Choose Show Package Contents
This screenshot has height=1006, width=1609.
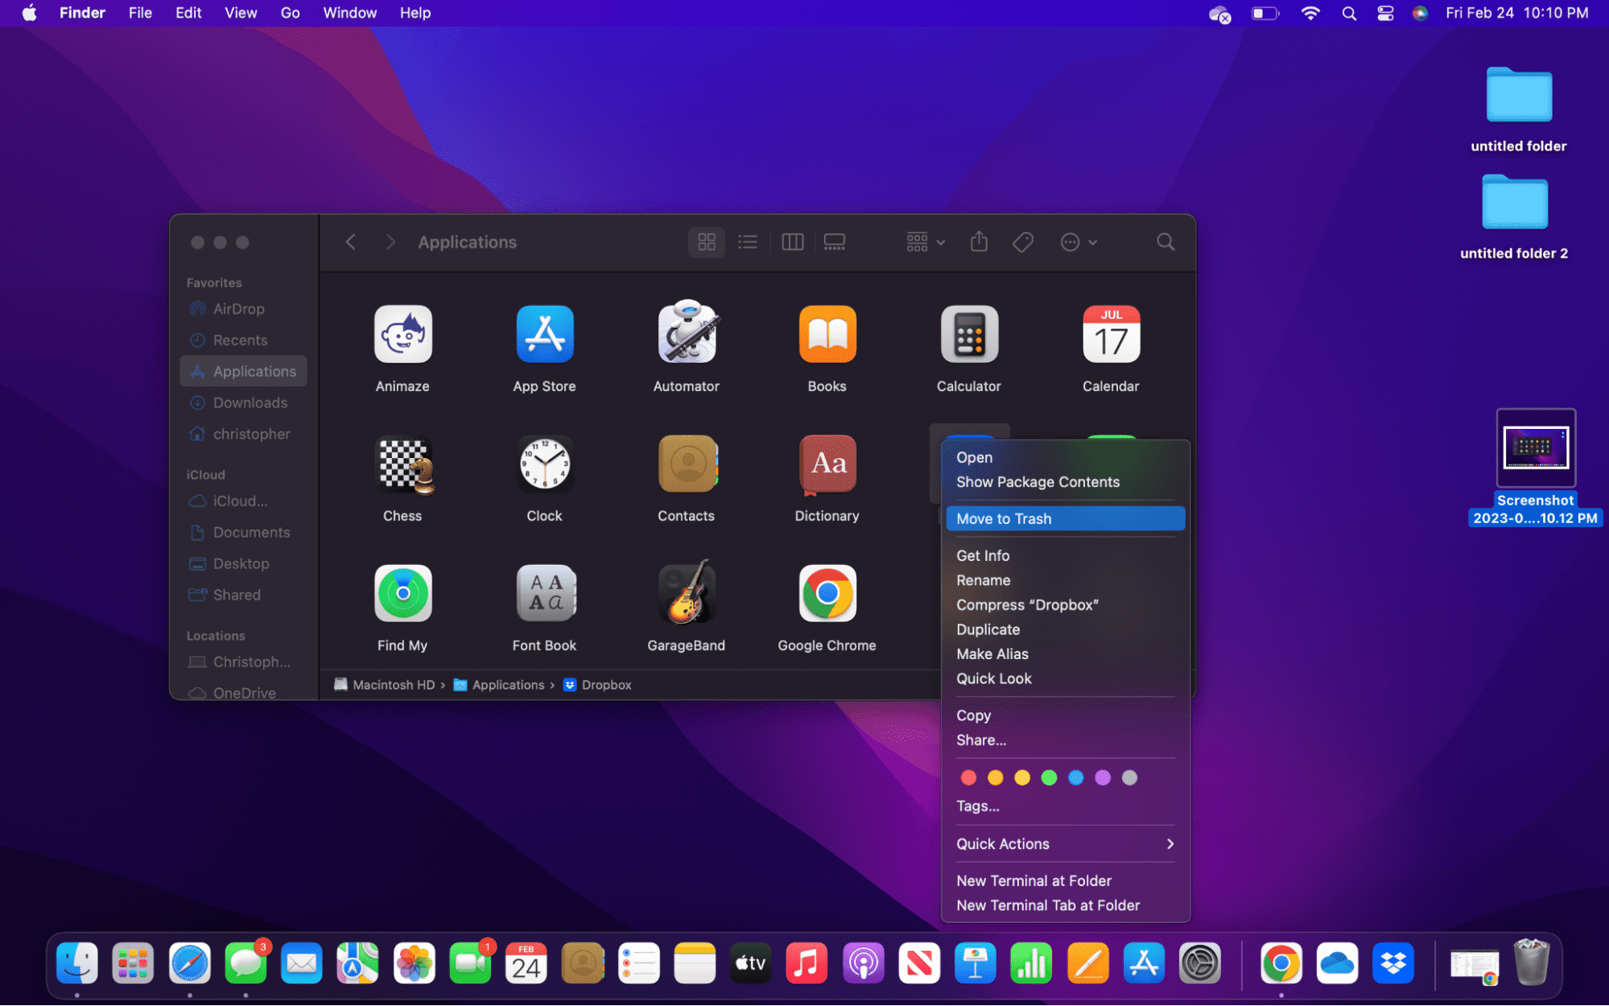tap(1065, 482)
